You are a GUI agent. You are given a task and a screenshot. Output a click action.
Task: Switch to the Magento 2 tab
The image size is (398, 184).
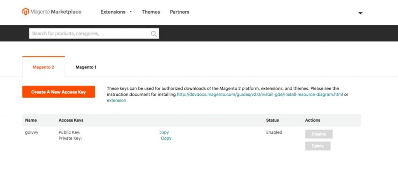(44, 67)
